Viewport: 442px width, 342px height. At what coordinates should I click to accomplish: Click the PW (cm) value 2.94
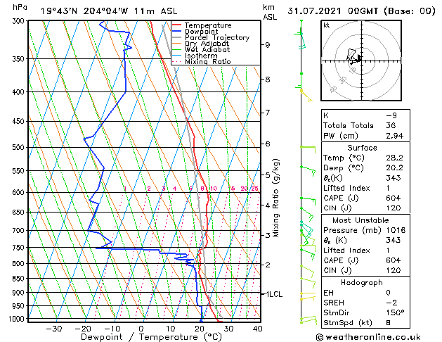395,136
